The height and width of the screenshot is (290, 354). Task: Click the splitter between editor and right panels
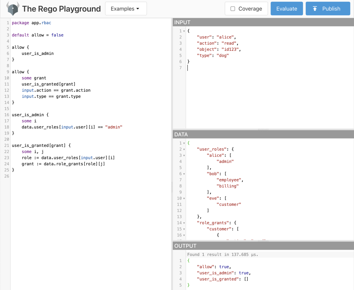pyautogui.click(x=172, y=187)
